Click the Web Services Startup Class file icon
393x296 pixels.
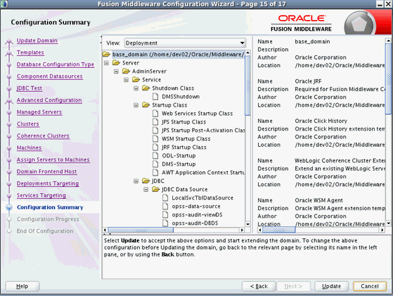pyautogui.click(x=155, y=114)
